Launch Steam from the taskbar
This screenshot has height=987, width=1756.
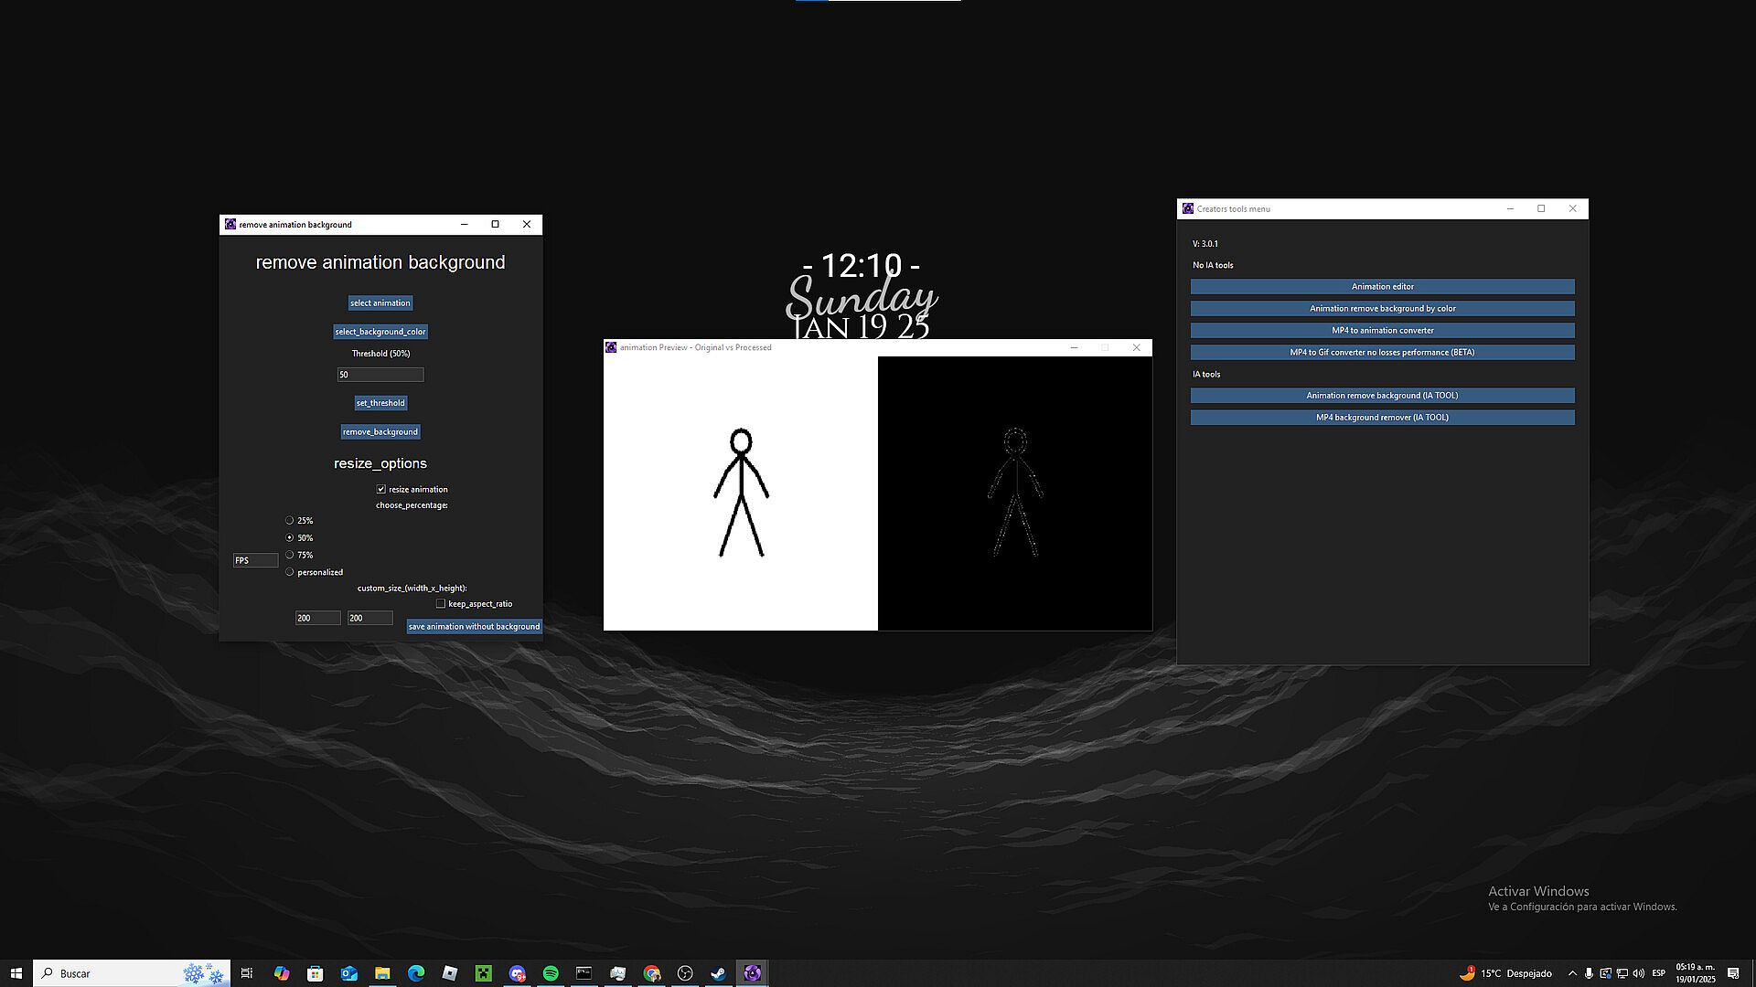click(x=719, y=973)
